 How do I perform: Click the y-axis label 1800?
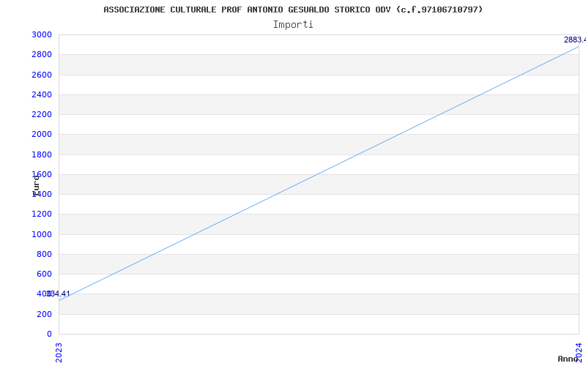(42, 154)
